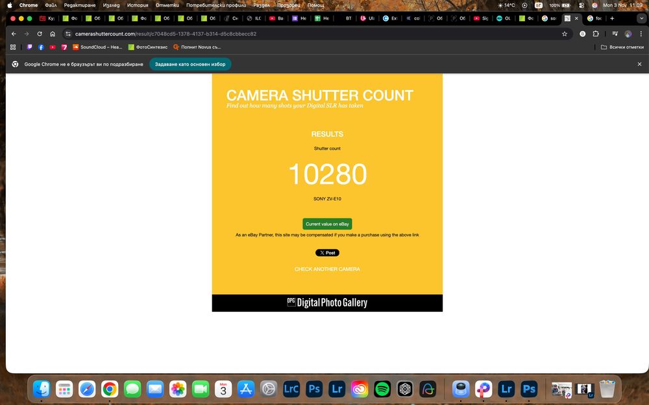The width and height of the screenshot is (649, 405).
Task: Select the shutter count value 10280
Action: (x=327, y=174)
